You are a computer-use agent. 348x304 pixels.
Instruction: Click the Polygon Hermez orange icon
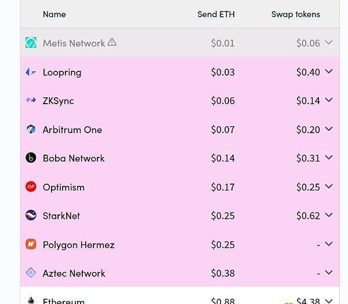(x=31, y=244)
